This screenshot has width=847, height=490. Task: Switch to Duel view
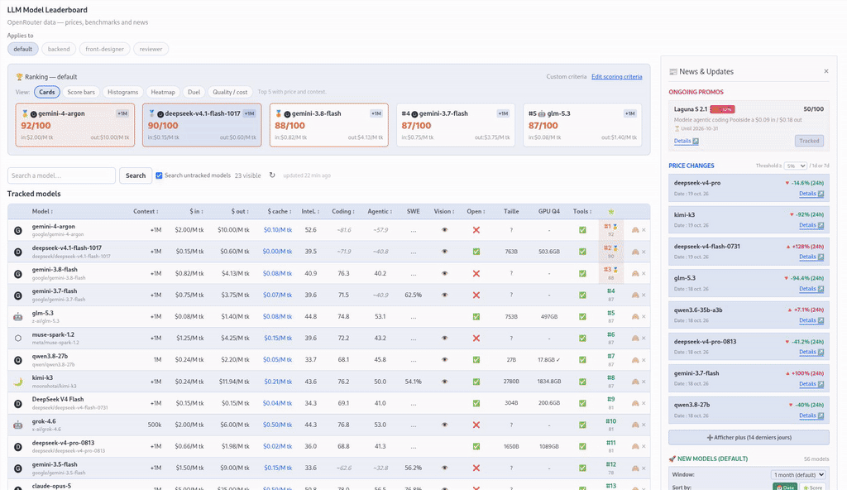click(194, 92)
